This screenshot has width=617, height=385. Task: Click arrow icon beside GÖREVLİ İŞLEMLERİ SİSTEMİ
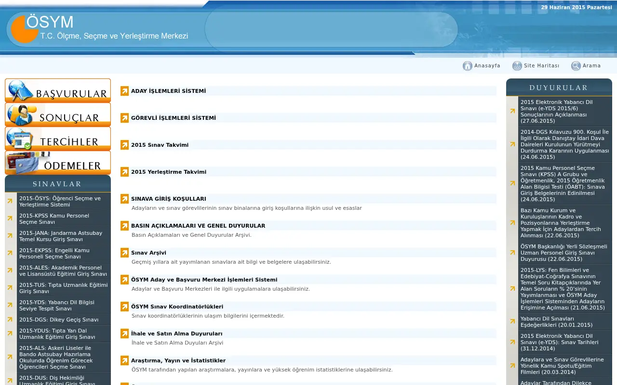(124, 118)
